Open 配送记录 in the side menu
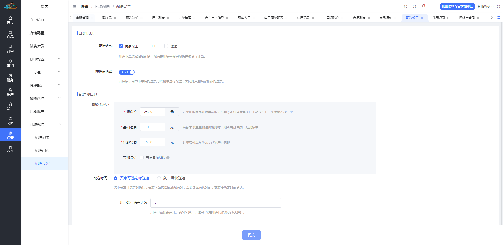The image size is (503, 245). [x=42, y=138]
